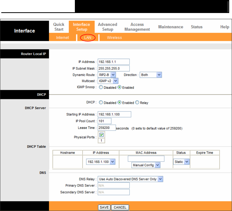Click the DNS section label
The height and width of the screenshot is (211, 232).
[43, 173]
